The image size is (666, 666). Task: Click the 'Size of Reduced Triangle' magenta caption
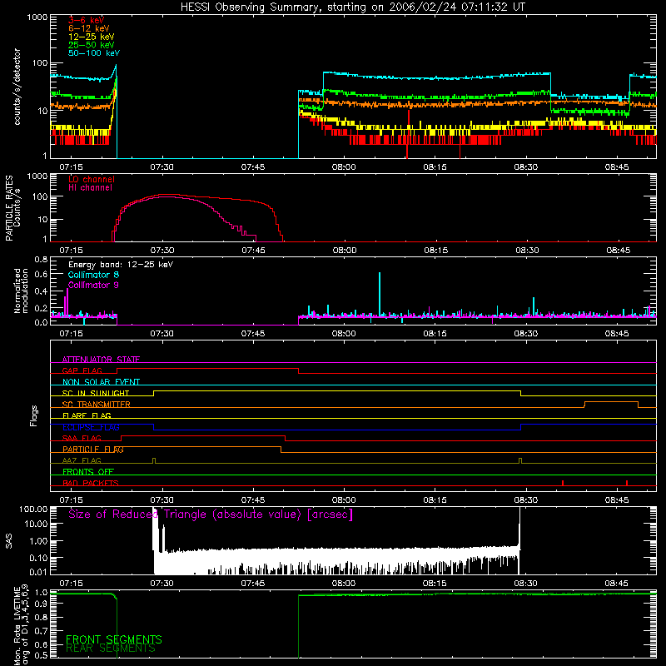(211, 514)
